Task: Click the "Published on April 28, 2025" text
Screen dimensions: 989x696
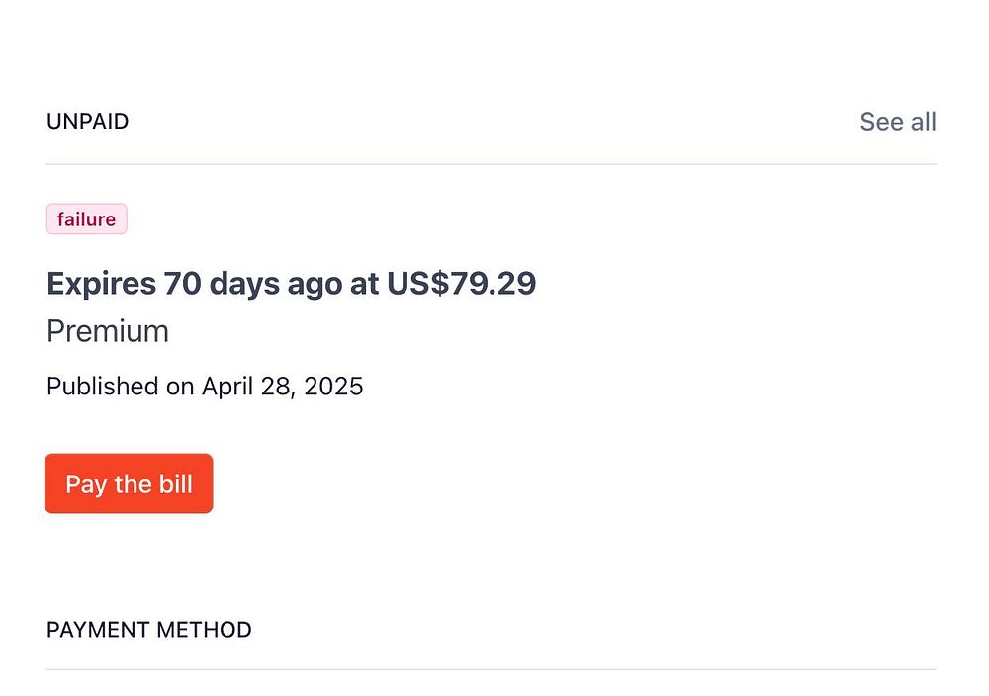Action: (x=205, y=386)
